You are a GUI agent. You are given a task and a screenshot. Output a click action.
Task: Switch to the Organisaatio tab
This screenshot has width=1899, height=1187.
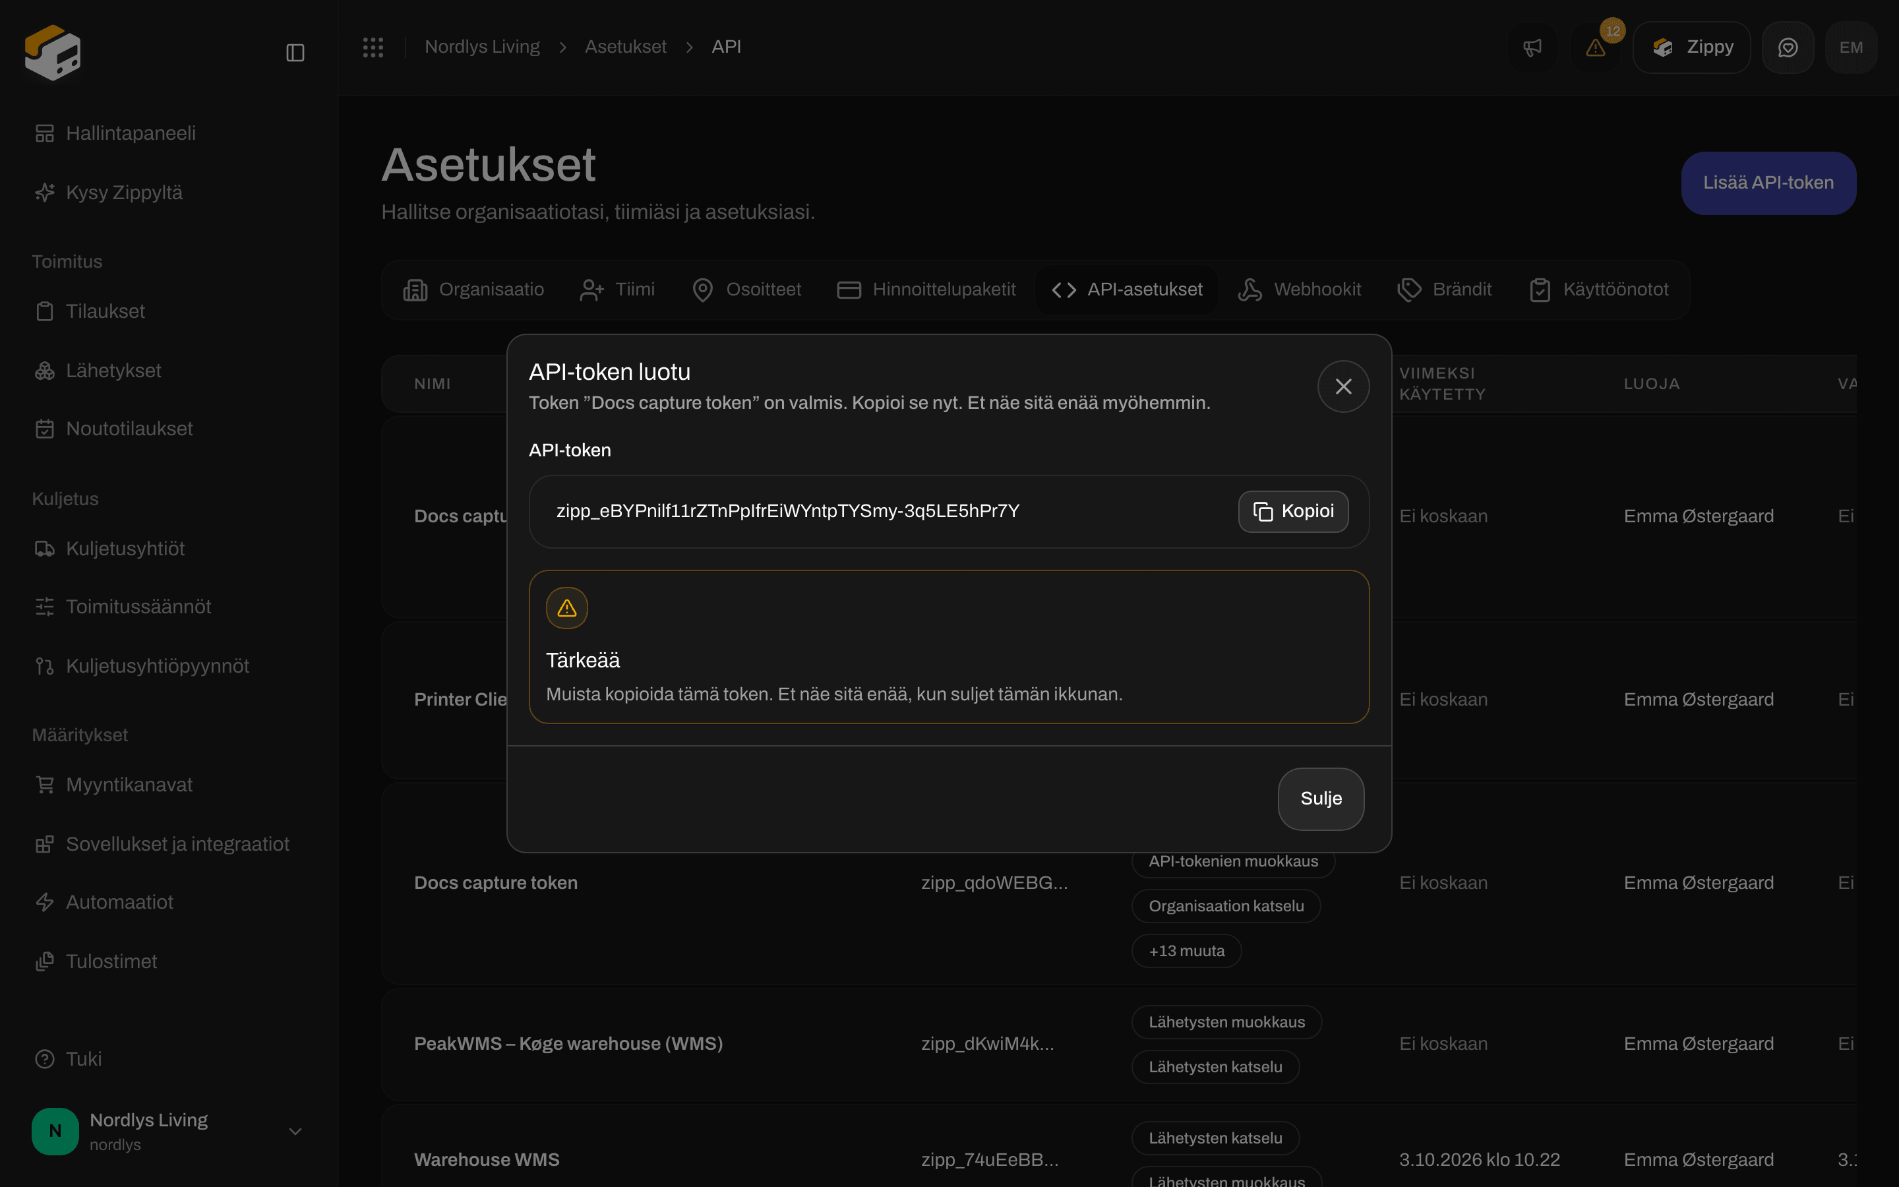[473, 289]
